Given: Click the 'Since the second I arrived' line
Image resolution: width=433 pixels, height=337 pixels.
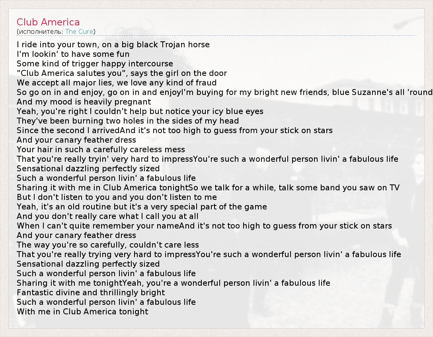Looking at the screenshot, I should pos(175,130).
